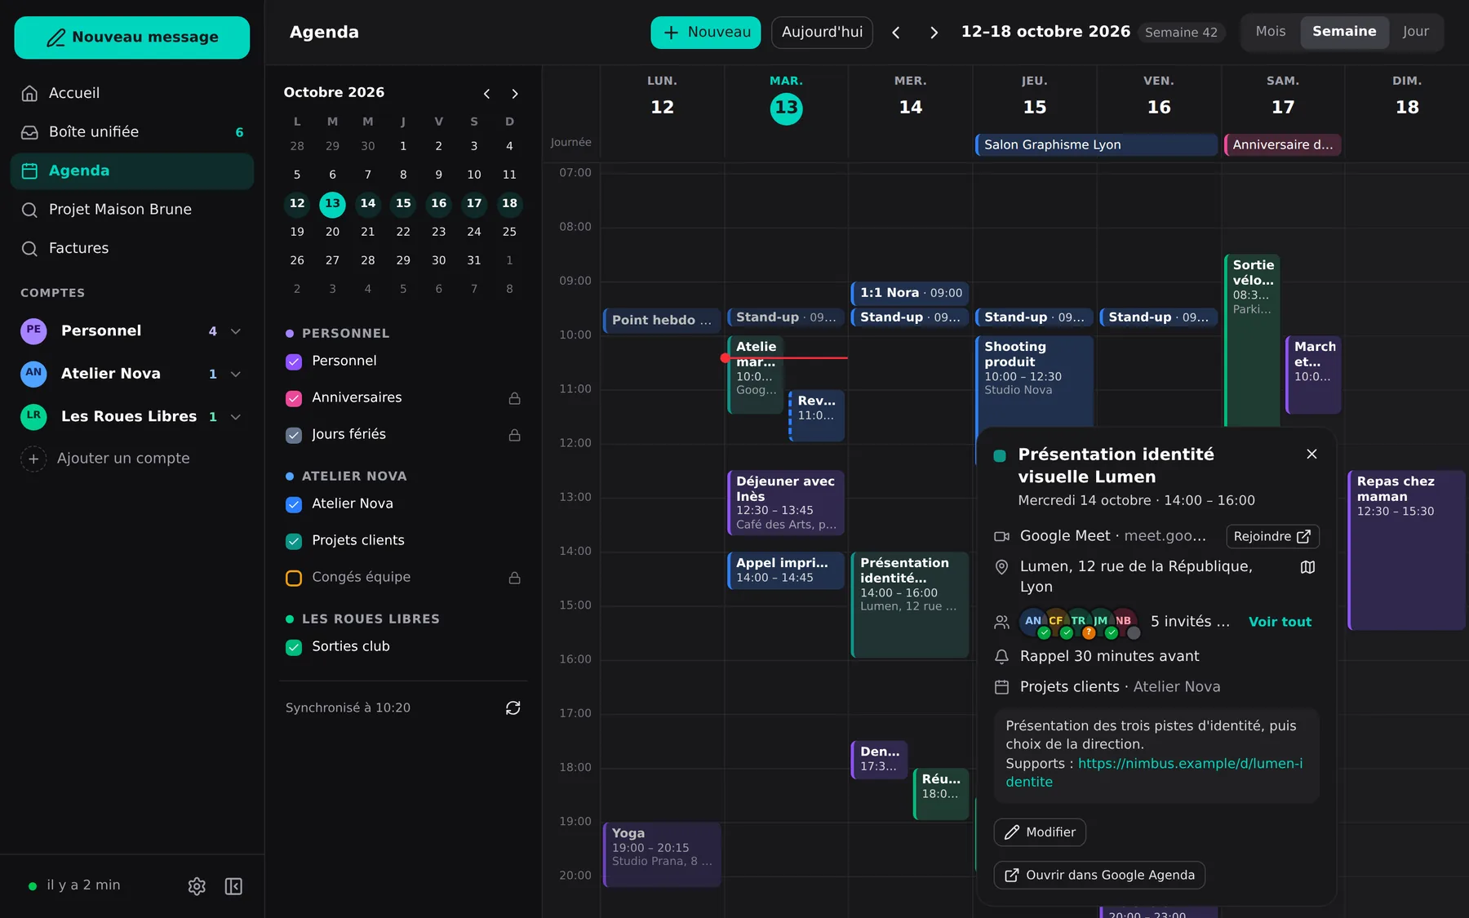Click lock icon beside Anniversaires
1469x918 pixels.
(x=514, y=398)
